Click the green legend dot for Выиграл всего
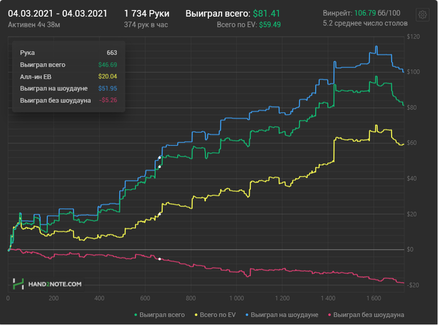 (136, 315)
